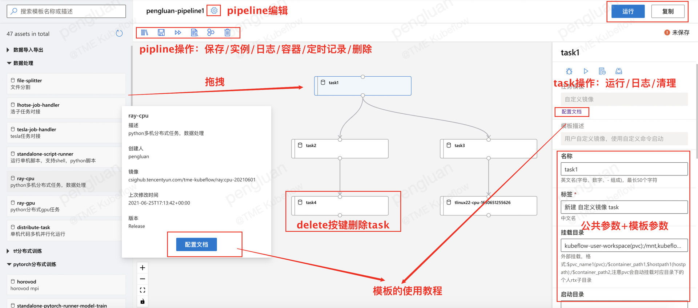Image resolution: width=698 pixels, height=308 pixels.
Task: Select the standalone-pytorch-runner-model-train item
Action: click(x=66, y=304)
